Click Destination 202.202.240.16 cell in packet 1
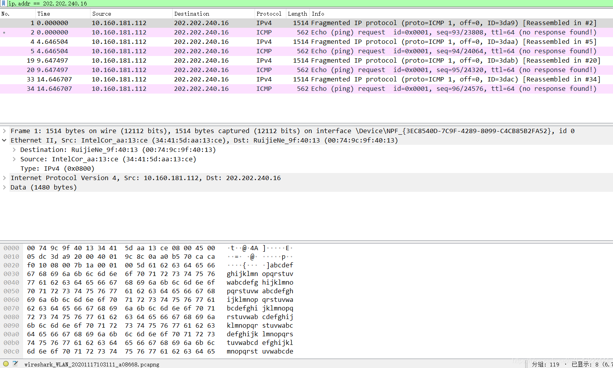The width and height of the screenshot is (613, 368). click(201, 23)
